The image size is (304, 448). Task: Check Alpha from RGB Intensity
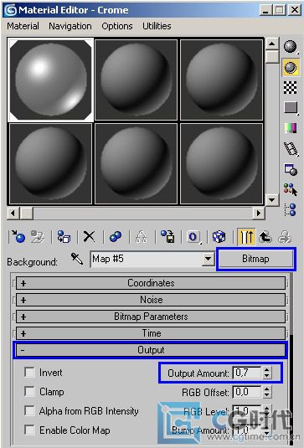pos(29,411)
